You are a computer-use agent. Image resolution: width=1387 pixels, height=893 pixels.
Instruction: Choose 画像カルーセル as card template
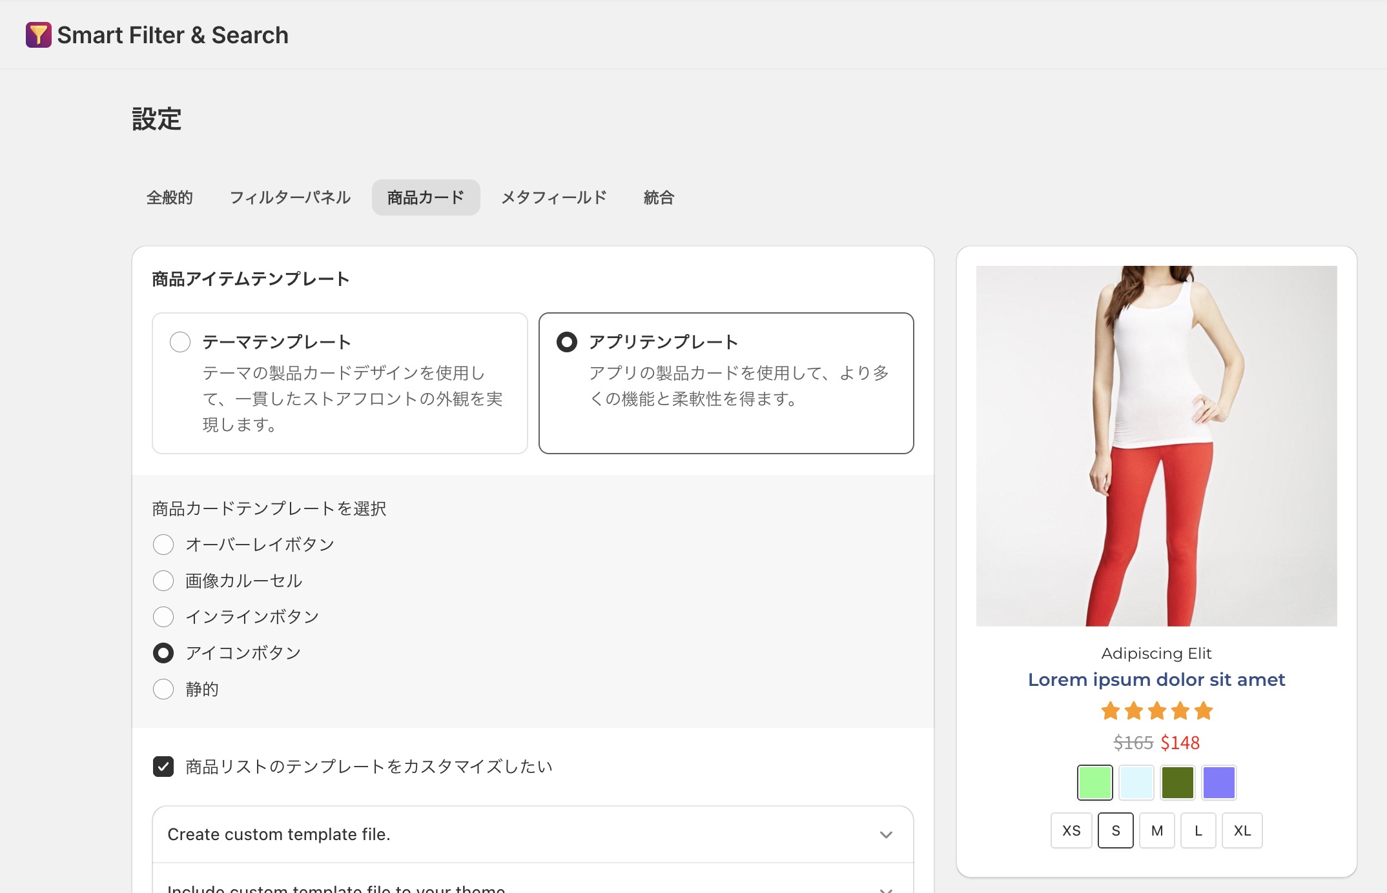(163, 581)
